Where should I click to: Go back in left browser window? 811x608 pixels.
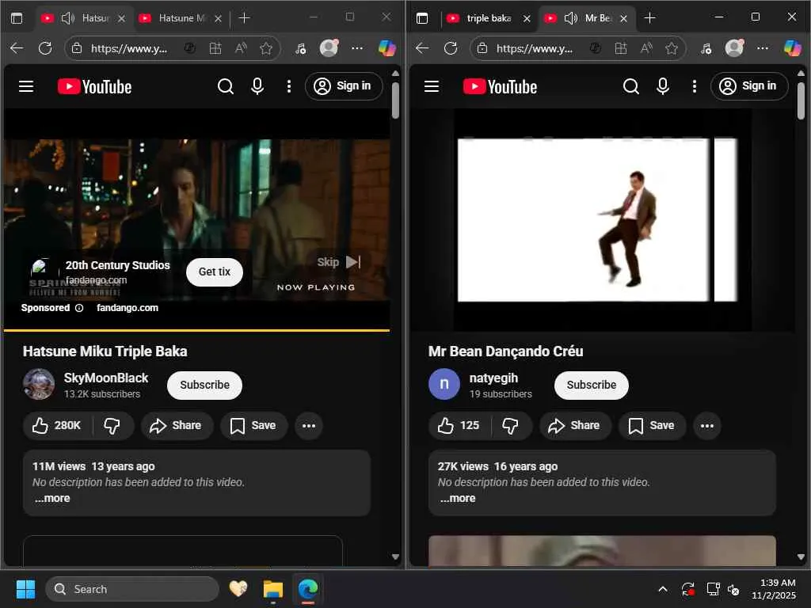[x=17, y=48]
